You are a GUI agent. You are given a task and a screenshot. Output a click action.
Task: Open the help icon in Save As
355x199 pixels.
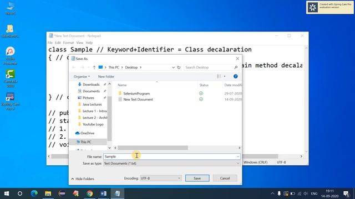(x=235, y=76)
